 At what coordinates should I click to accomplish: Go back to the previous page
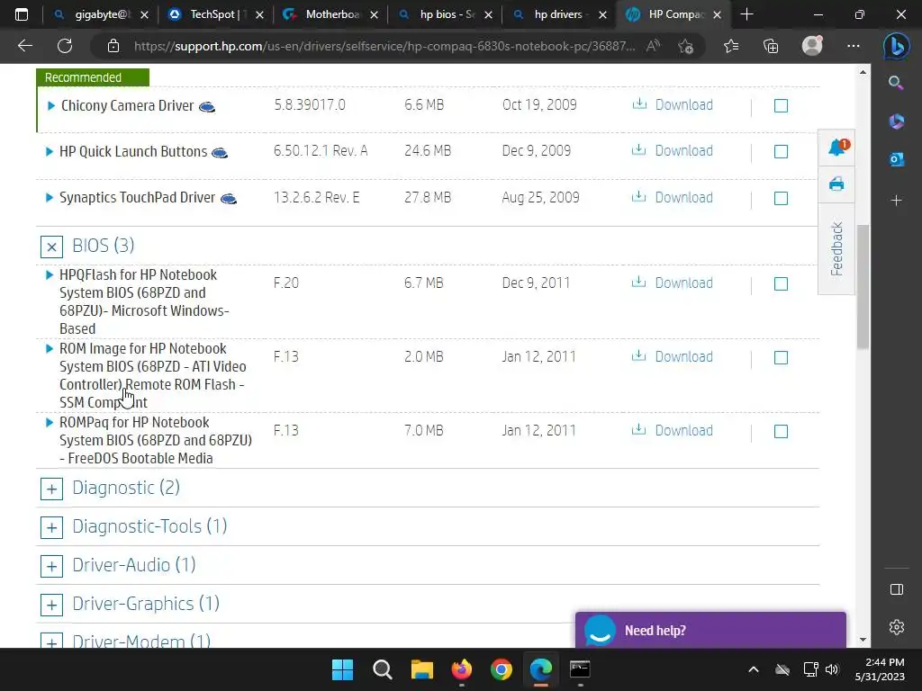pos(24,46)
